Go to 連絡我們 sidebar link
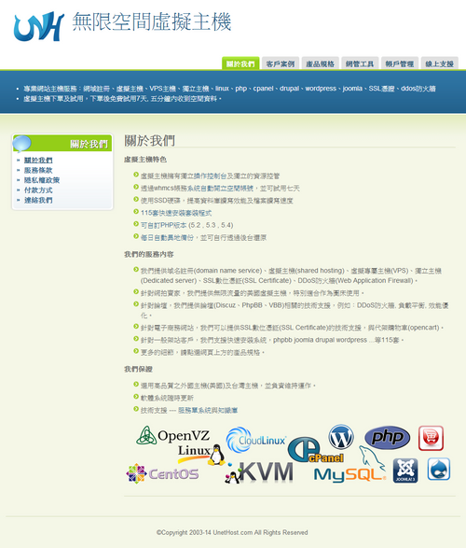 click(x=38, y=201)
